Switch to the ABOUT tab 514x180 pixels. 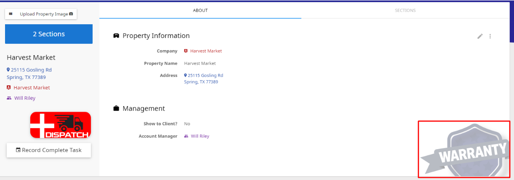coord(200,10)
